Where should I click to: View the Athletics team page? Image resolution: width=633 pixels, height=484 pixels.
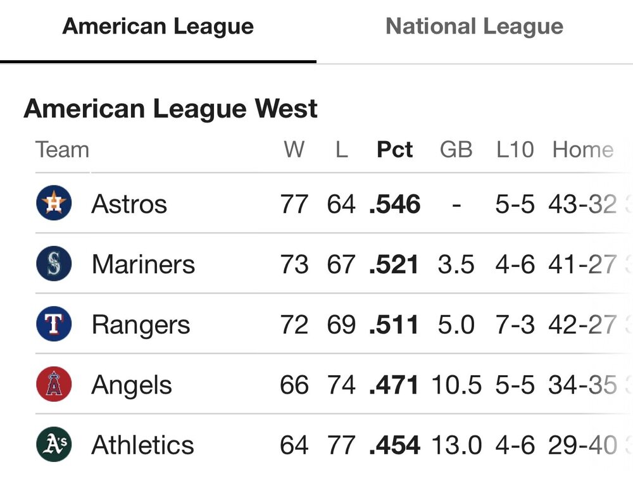pos(142,445)
